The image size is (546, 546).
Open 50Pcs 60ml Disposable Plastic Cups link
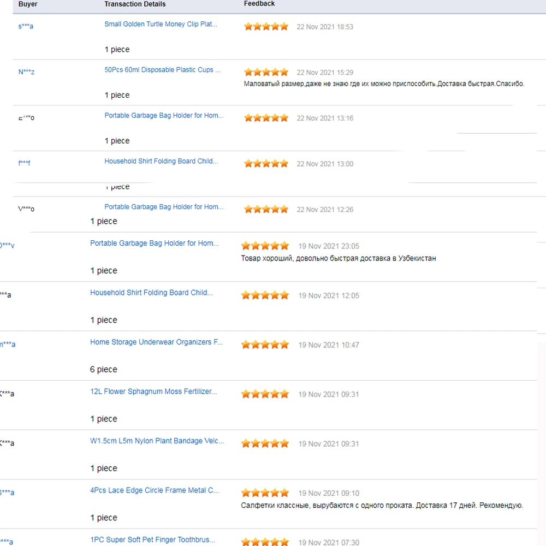[x=162, y=70]
